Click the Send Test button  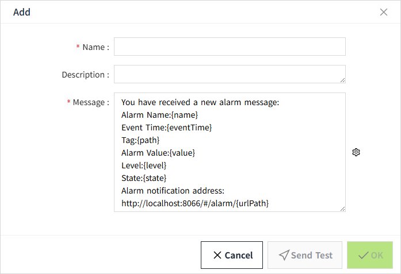(305, 255)
